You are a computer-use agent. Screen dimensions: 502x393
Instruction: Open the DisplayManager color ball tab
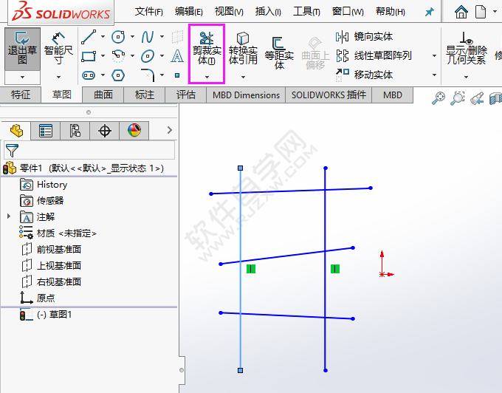coord(134,131)
